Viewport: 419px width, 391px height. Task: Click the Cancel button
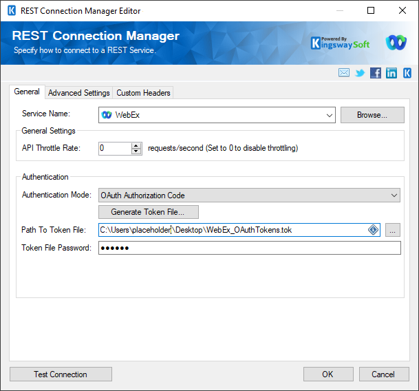click(x=384, y=374)
